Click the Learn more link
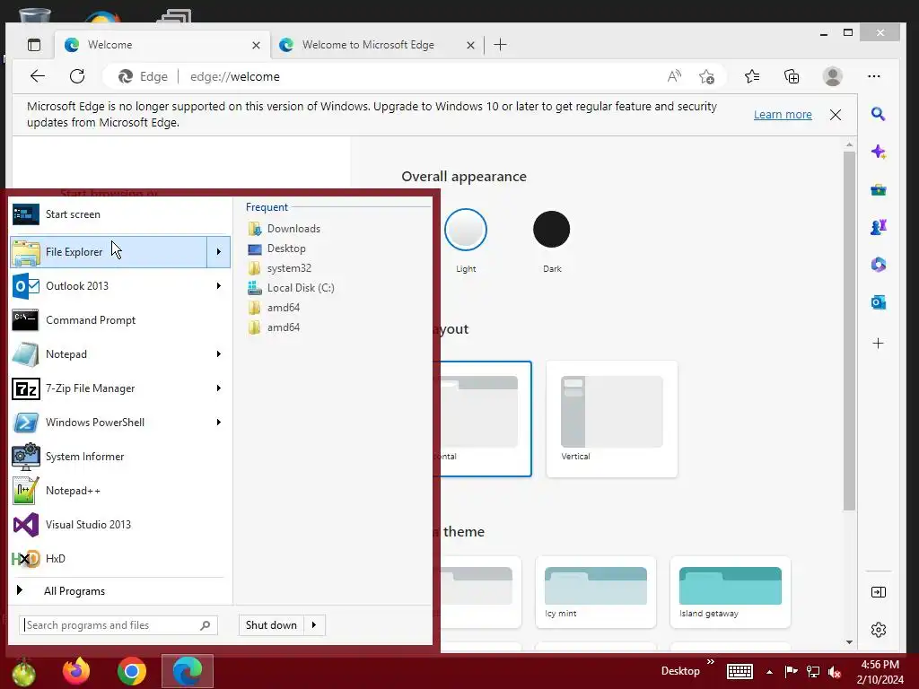Screen dimensions: 919x689 [x=783, y=115]
